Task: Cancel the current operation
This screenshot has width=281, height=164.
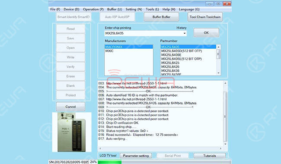Action: click(x=70, y=107)
